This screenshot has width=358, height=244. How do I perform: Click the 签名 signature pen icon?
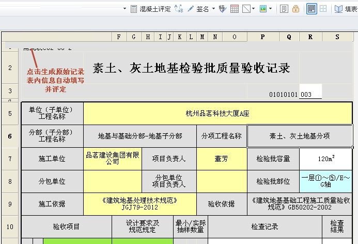[191, 9]
